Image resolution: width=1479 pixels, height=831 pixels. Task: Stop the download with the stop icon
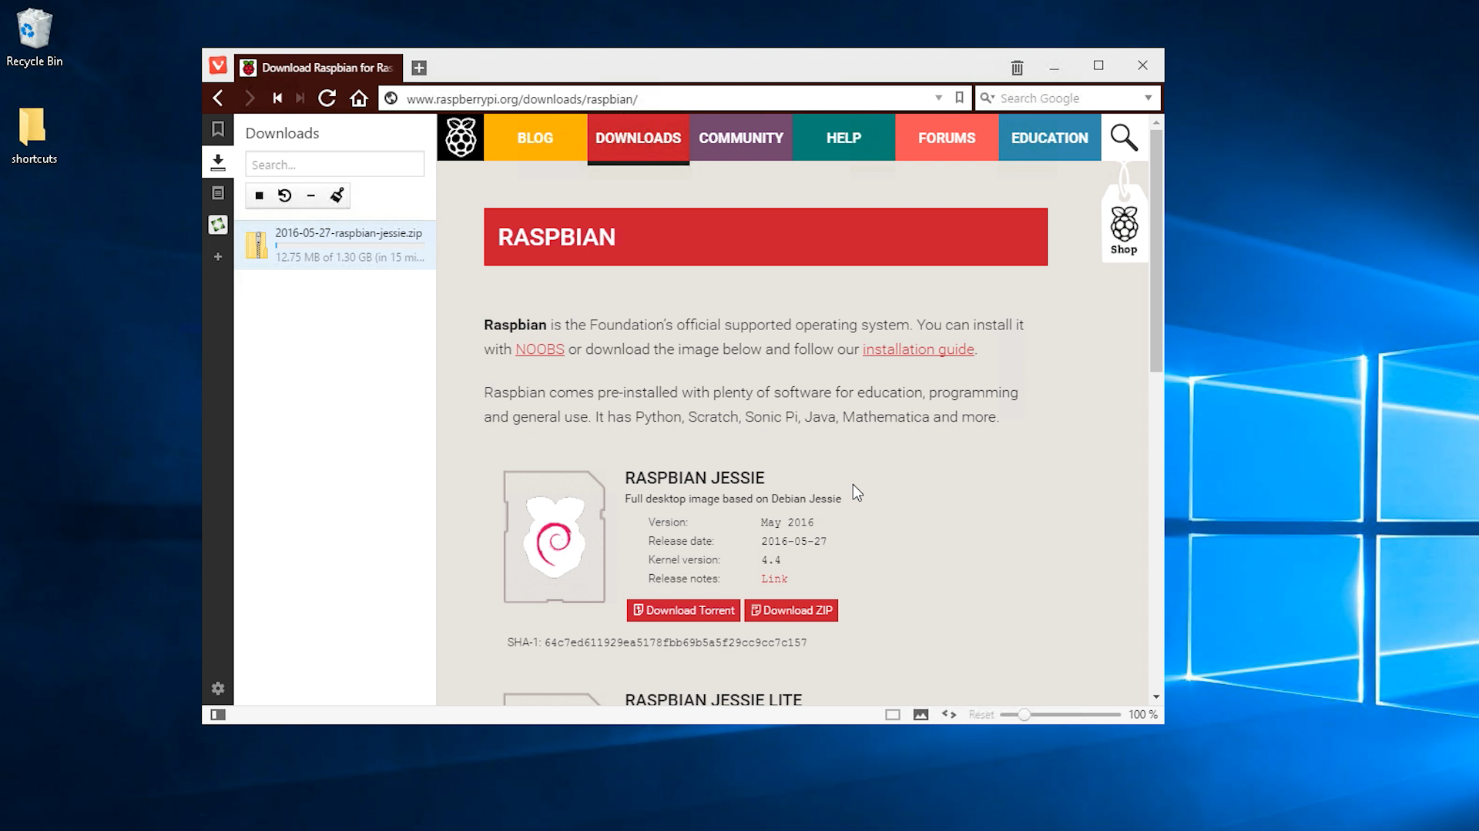pyautogui.click(x=260, y=195)
